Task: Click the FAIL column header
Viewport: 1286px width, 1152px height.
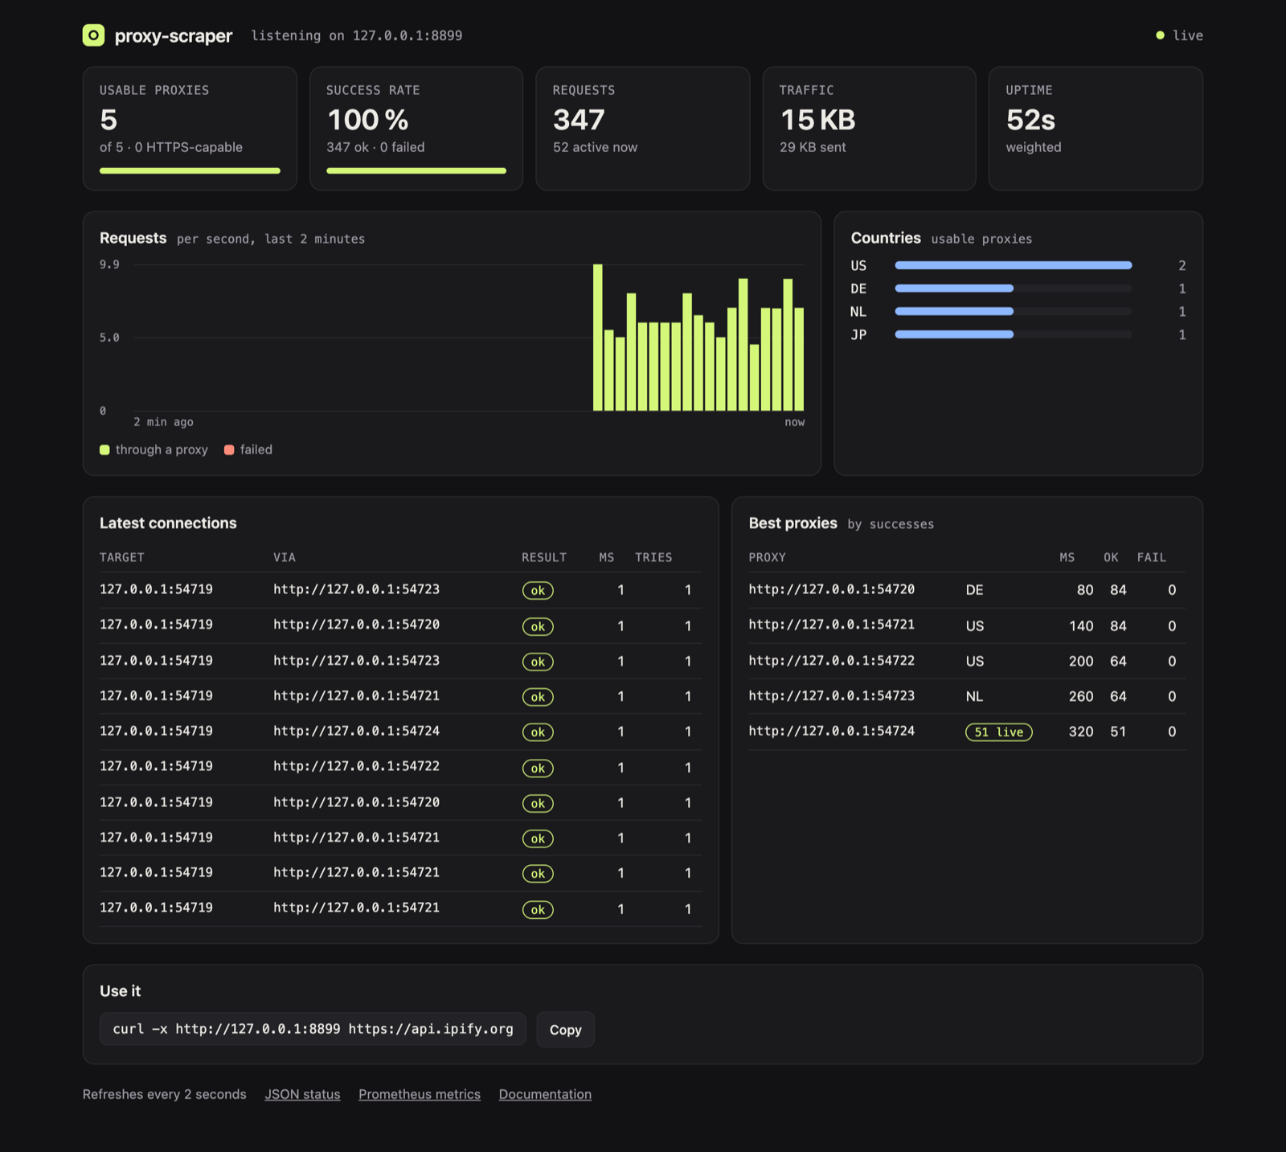Action: 1152,557
